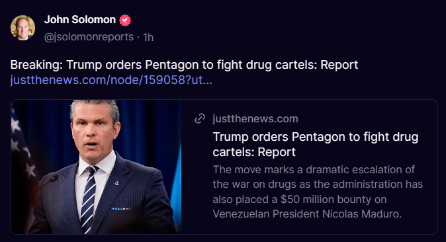The image size is (446, 242).
Task: Open the 1h post timestamp
Action: coord(148,37)
